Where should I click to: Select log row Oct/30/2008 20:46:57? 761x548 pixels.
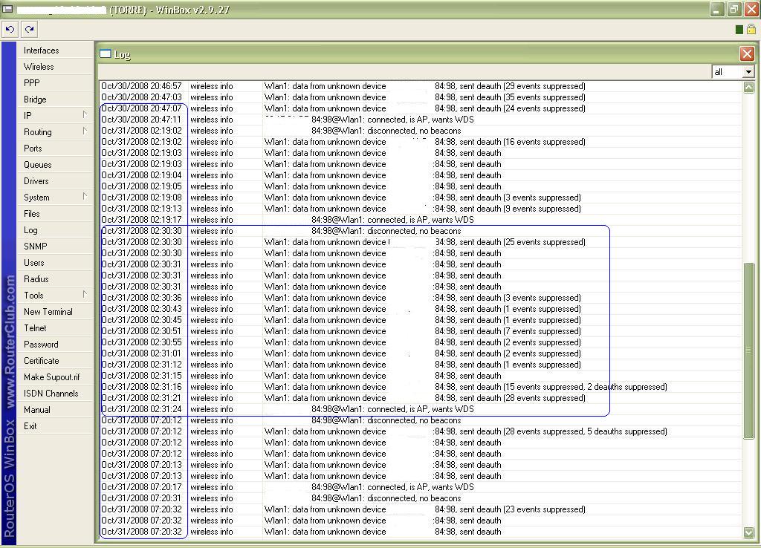[x=421, y=86]
